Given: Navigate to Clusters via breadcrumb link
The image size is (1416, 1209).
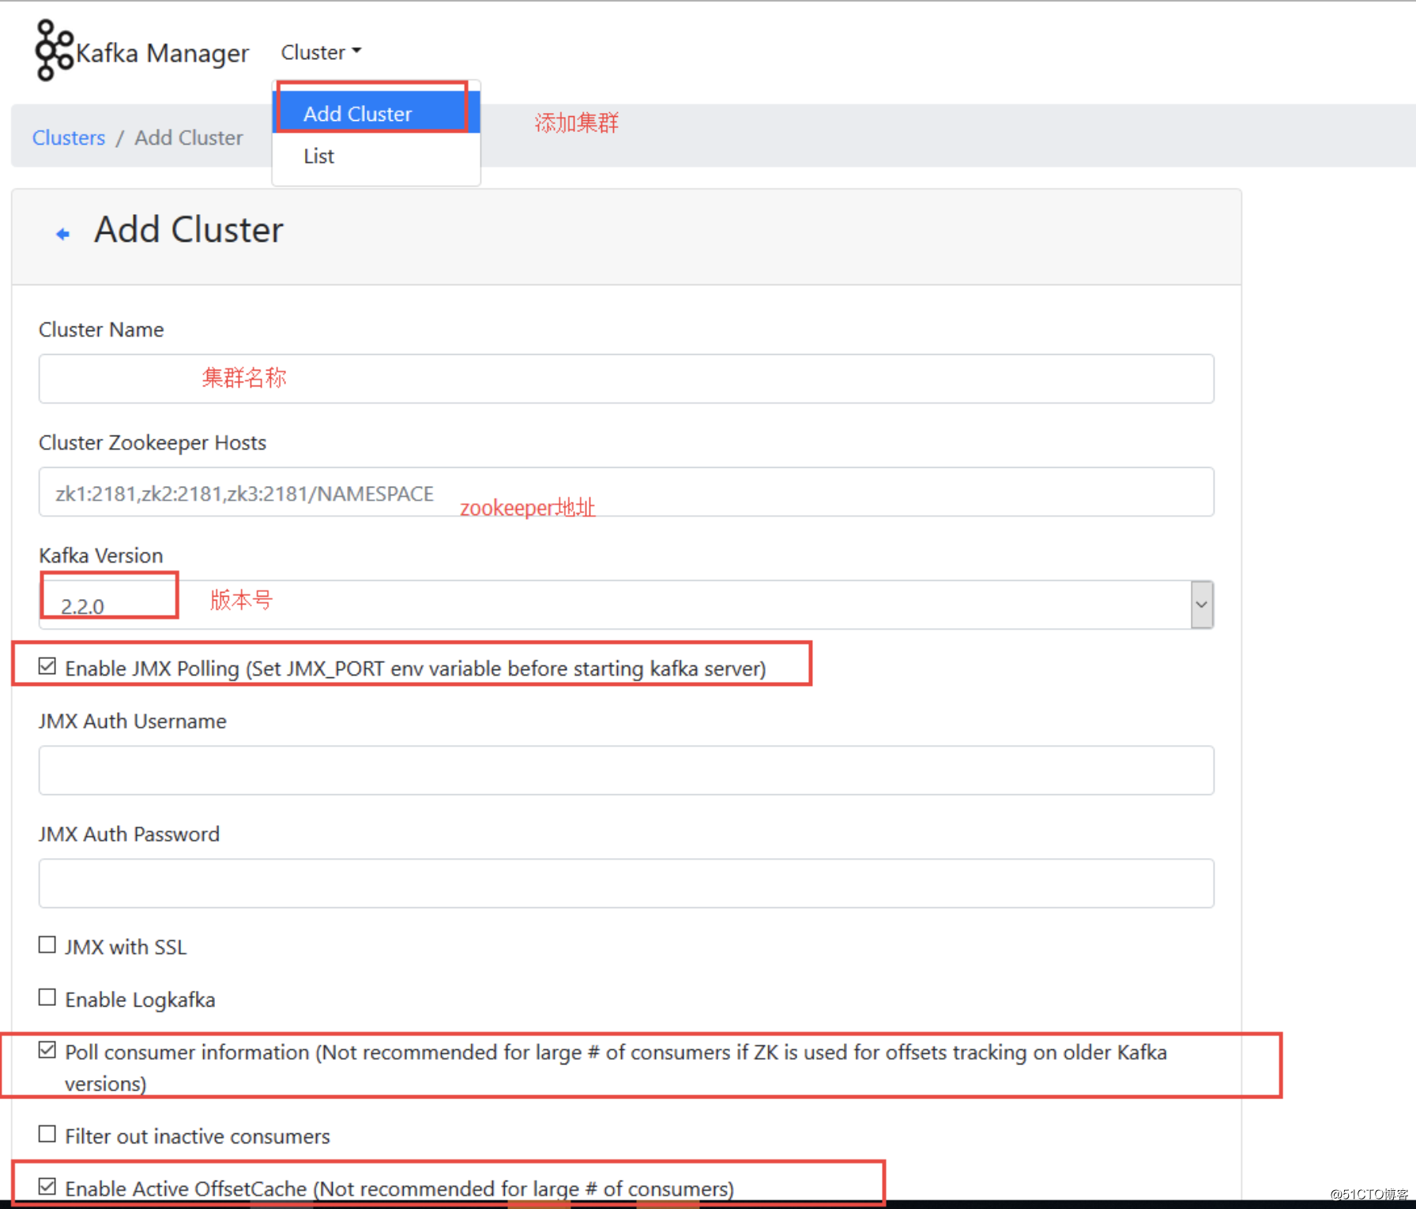Looking at the screenshot, I should click(68, 137).
